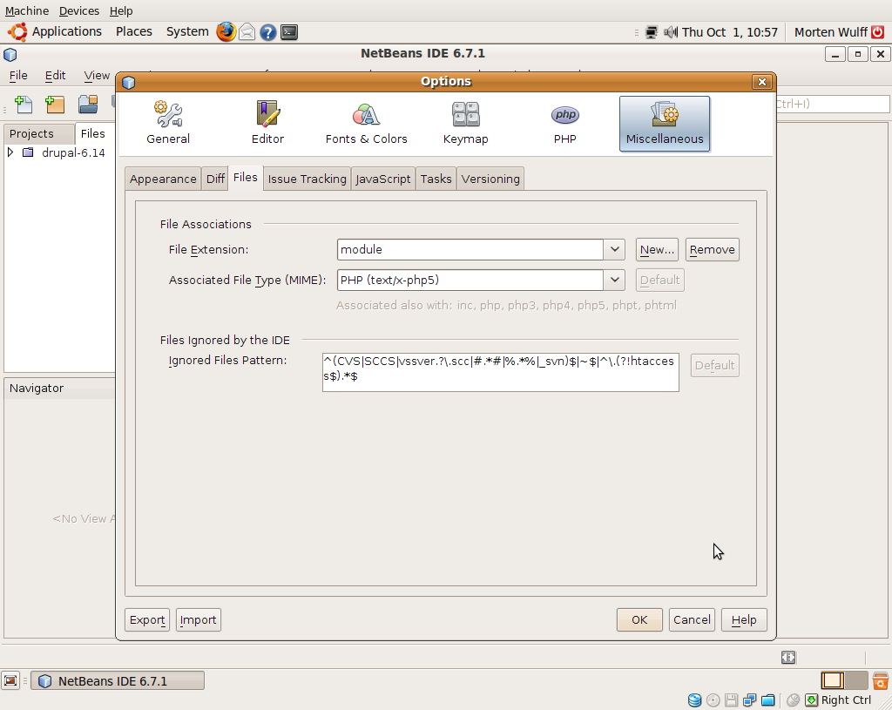The height and width of the screenshot is (710, 892).
Task: Switch to the Tasks tab
Action: point(436,179)
